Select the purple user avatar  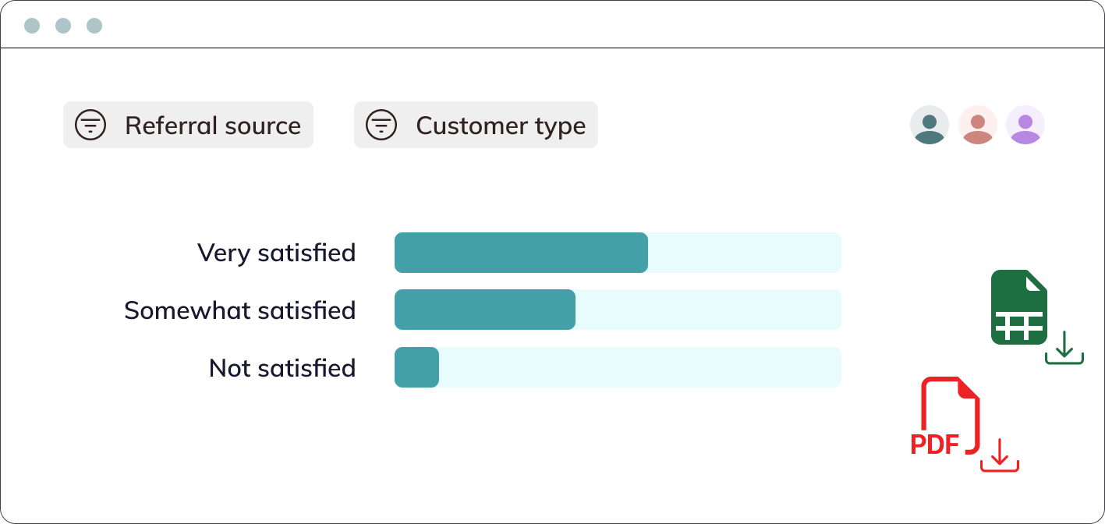pos(1025,125)
